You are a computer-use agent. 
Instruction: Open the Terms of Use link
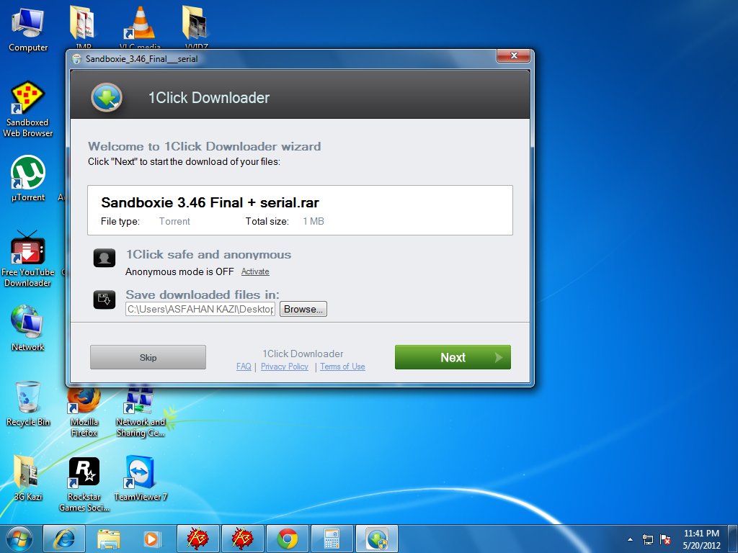pyautogui.click(x=342, y=367)
